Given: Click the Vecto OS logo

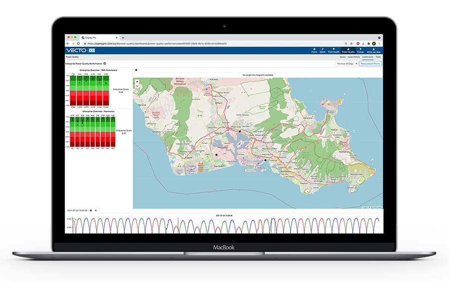Looking at the screenshot, I should click(x=80, y=50).
